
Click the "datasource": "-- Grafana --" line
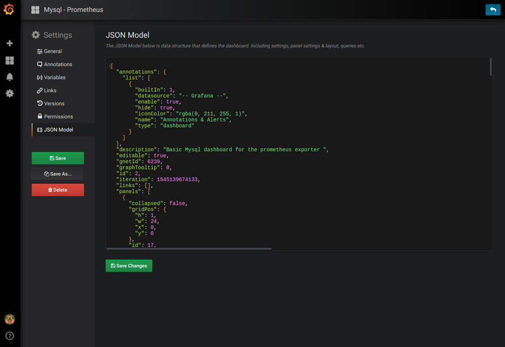point(181,96)
